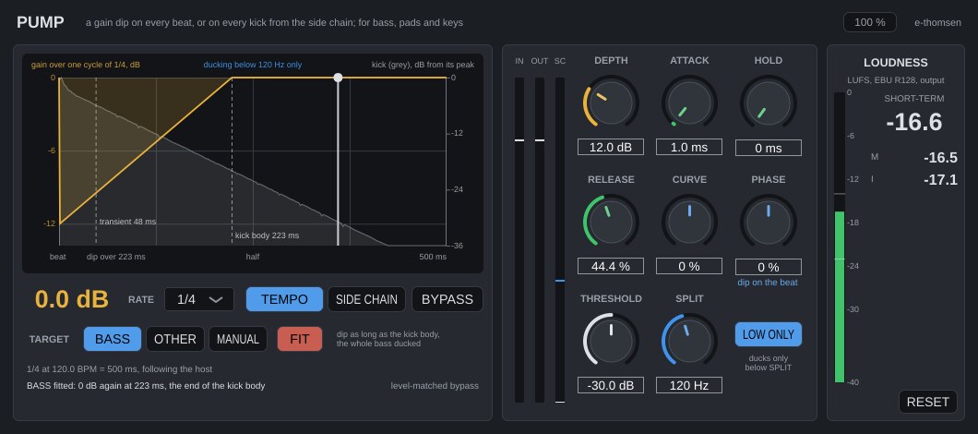Image resolution: width=978 pixels, height=434 pixels.
Task: Toggle the LOW ONLY button
Action: point(769,334)
